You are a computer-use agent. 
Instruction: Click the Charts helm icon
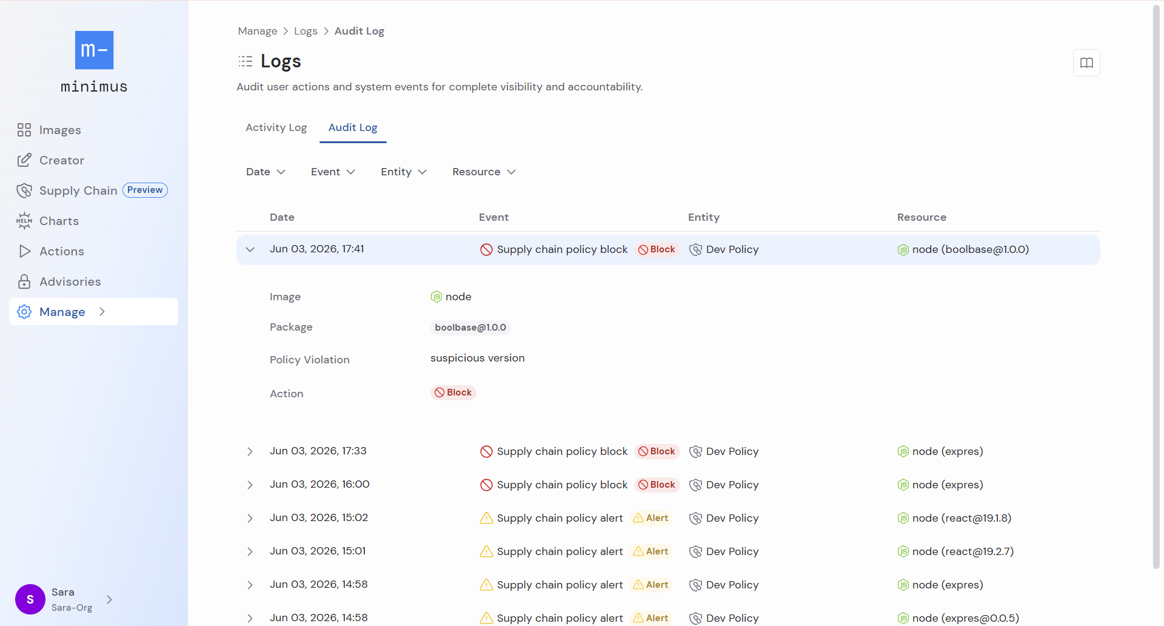coord(24,221)
